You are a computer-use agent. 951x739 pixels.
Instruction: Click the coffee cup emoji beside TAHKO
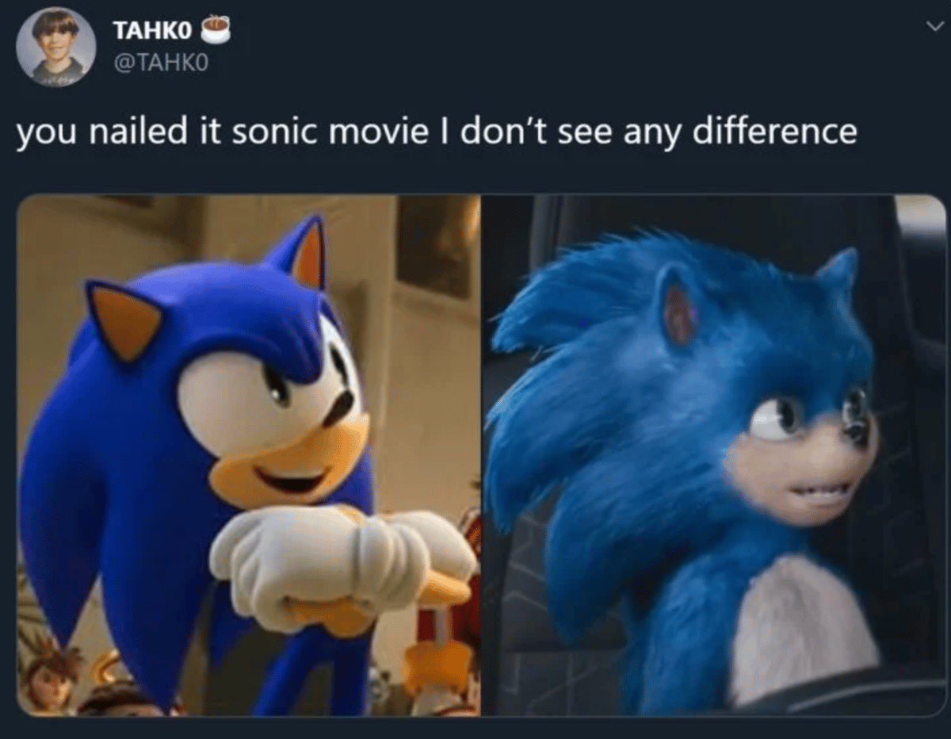215,30
